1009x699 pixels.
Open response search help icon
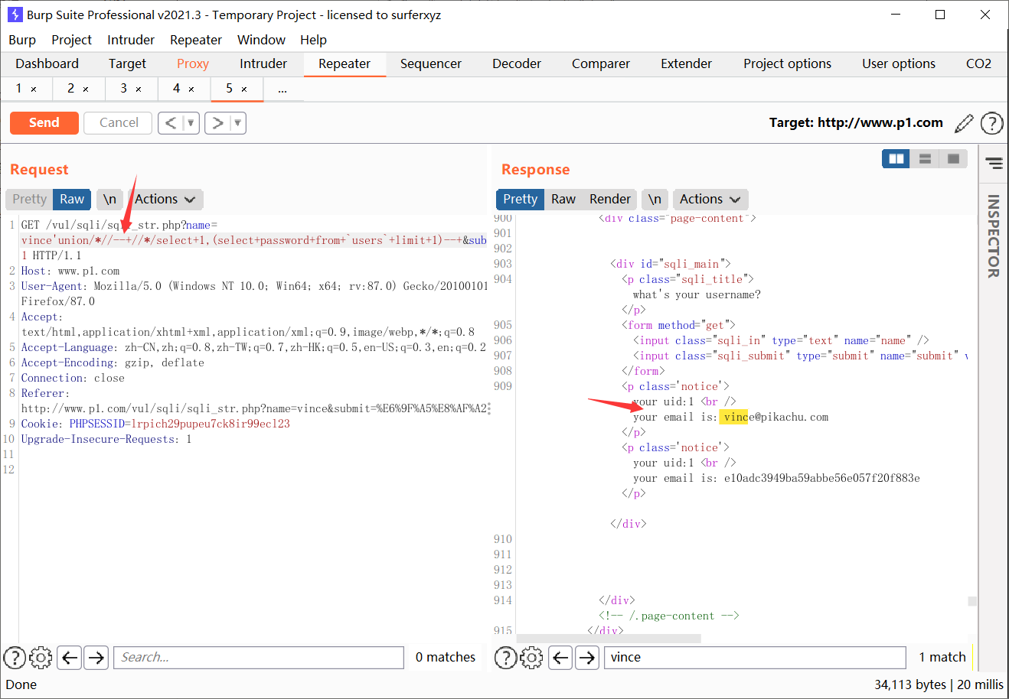click(x=505, y=657)
